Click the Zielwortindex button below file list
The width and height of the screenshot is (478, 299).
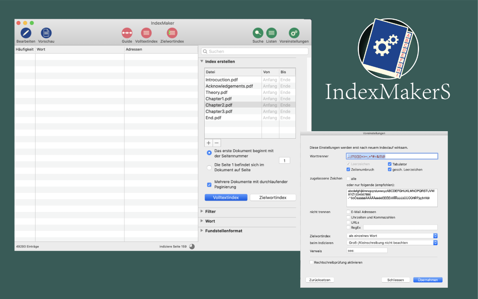click(x=273, y=197)
